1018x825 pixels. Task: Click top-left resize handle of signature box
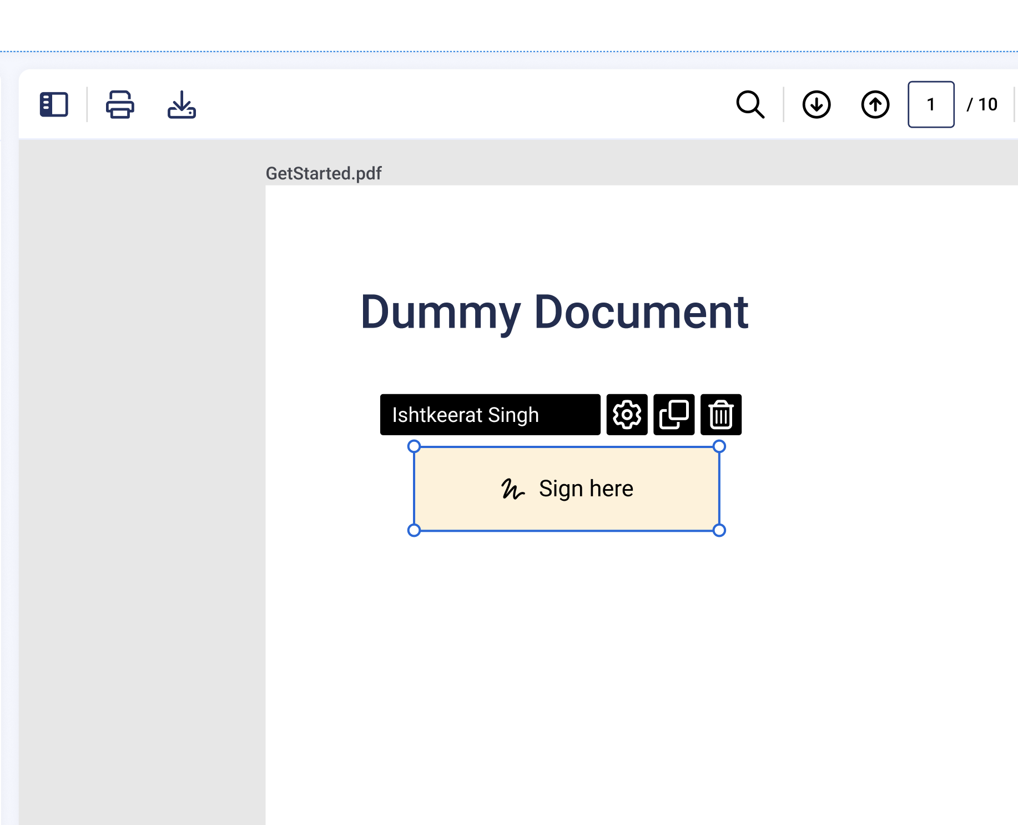click(414, 446)
